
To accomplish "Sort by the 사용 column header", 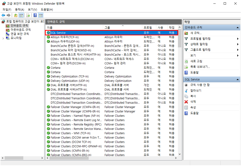I will [161, 27].
